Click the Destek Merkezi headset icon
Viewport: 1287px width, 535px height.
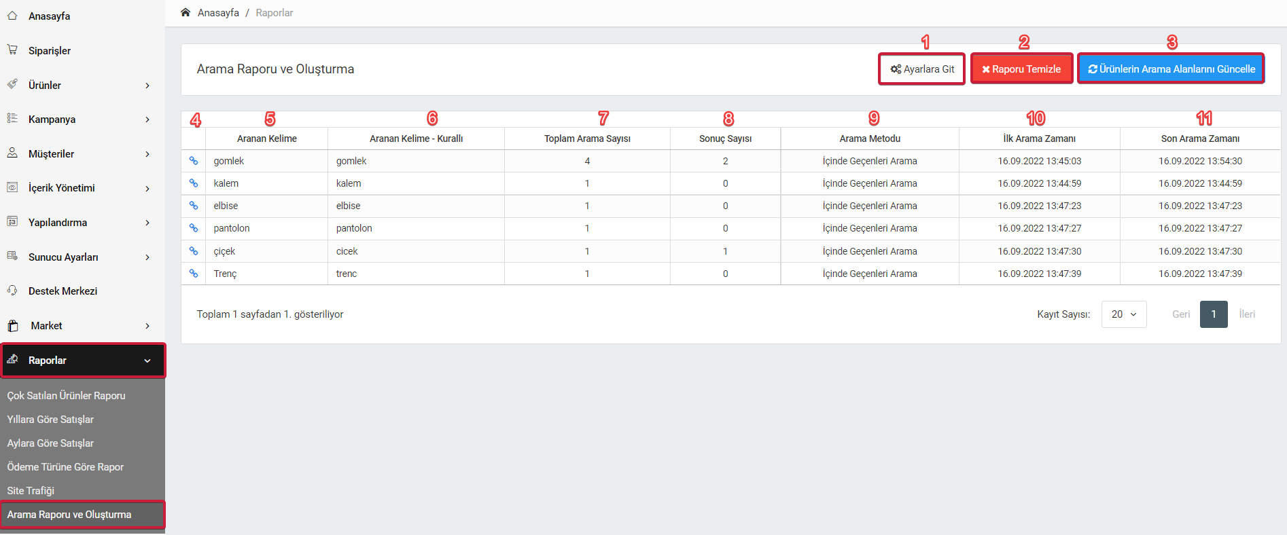[x=12, y=290]
